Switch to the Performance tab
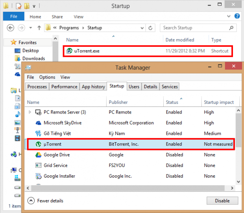 pos(64,87)
